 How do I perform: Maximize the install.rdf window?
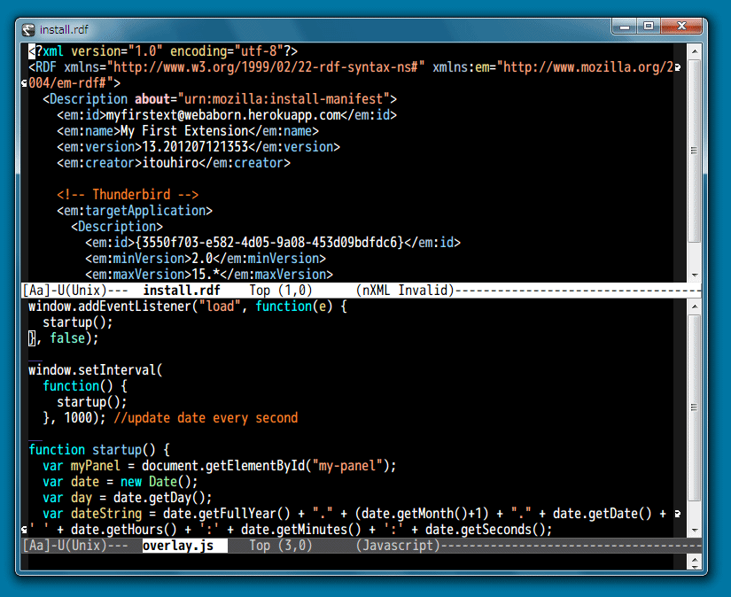click(x=649, y=27)
